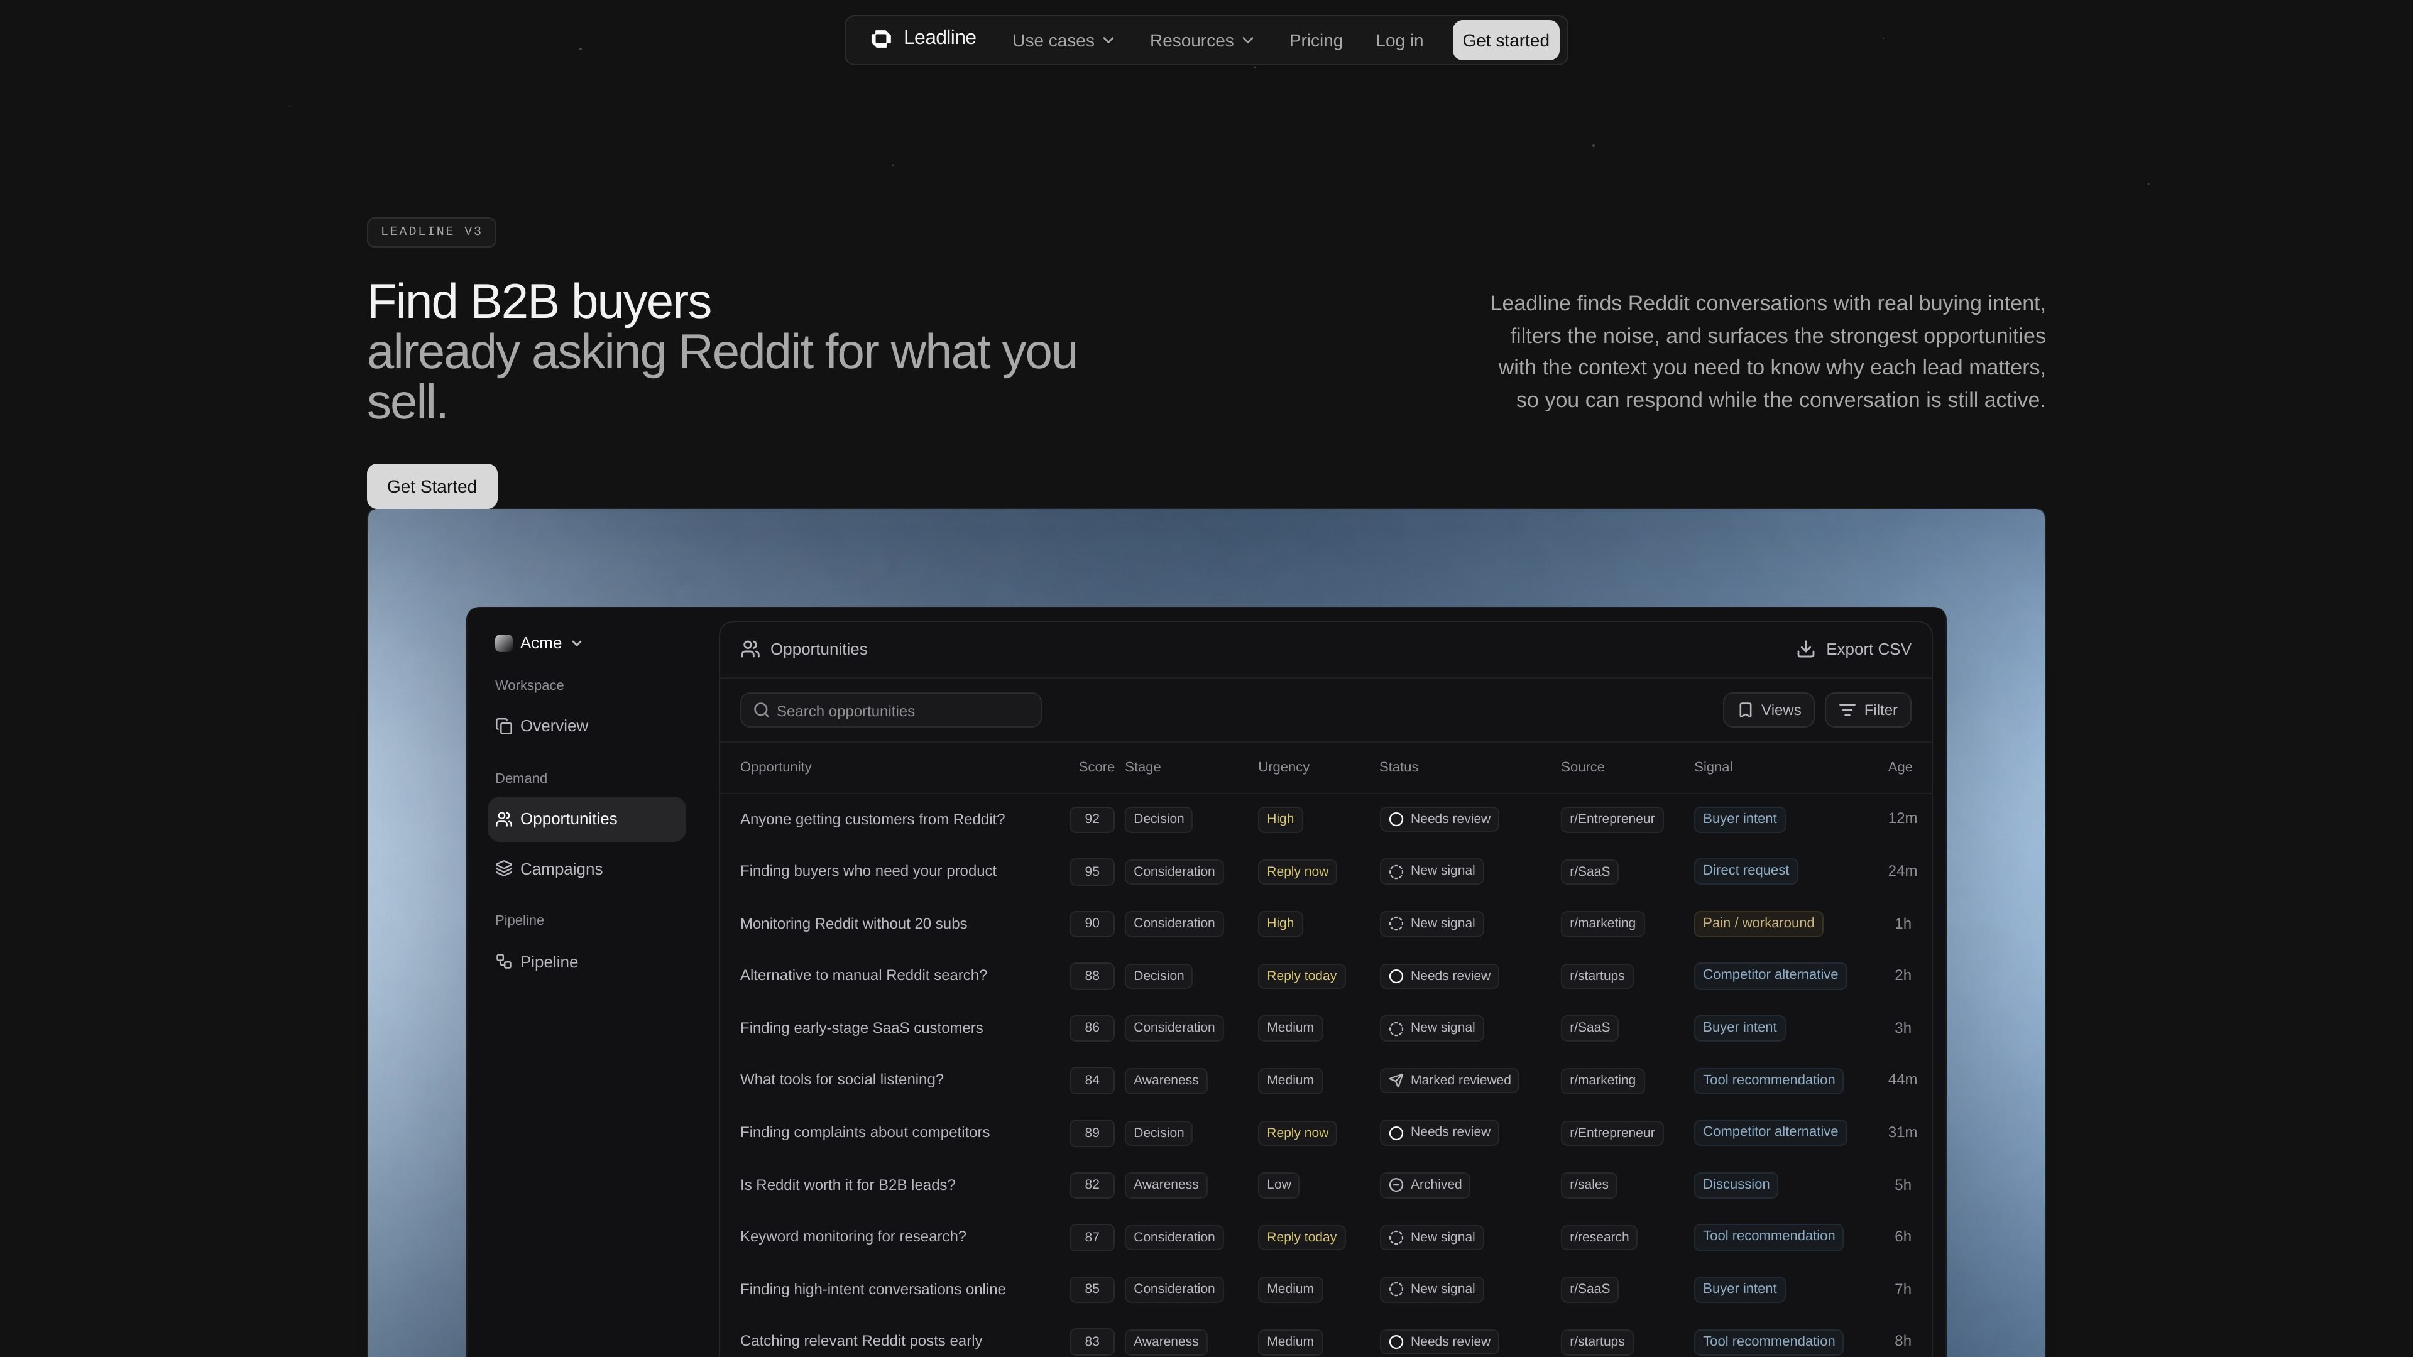Click the Search opportunities input field
The width and height of the screenshot is (2413, 1357).
pyautogui.click(x=891, y=711)
